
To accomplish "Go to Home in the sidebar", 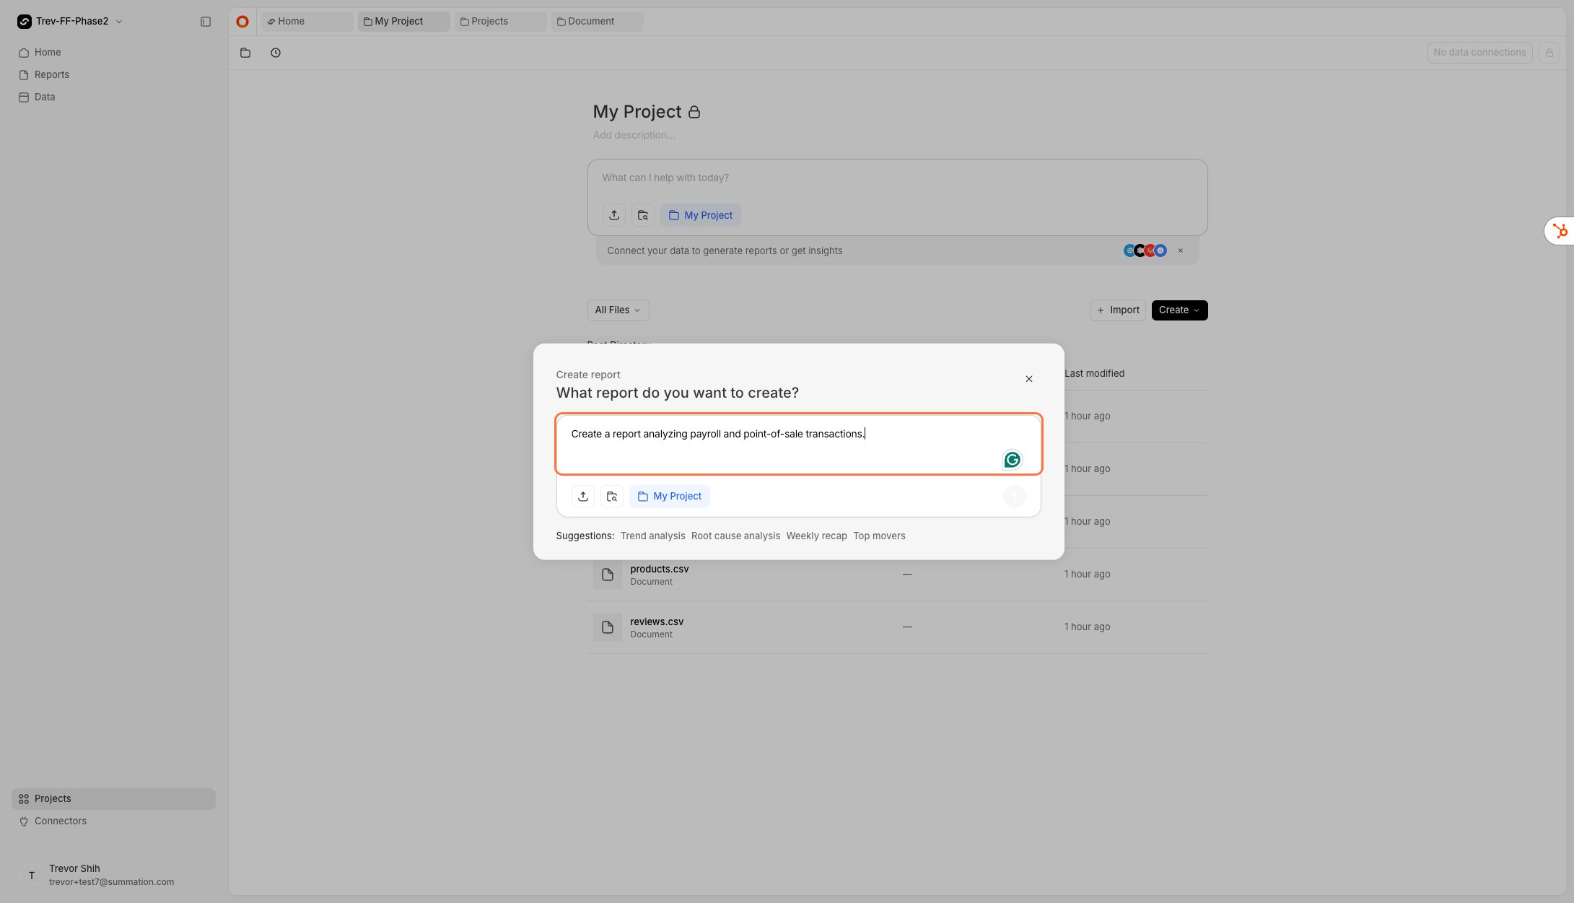I will (48, 53).
